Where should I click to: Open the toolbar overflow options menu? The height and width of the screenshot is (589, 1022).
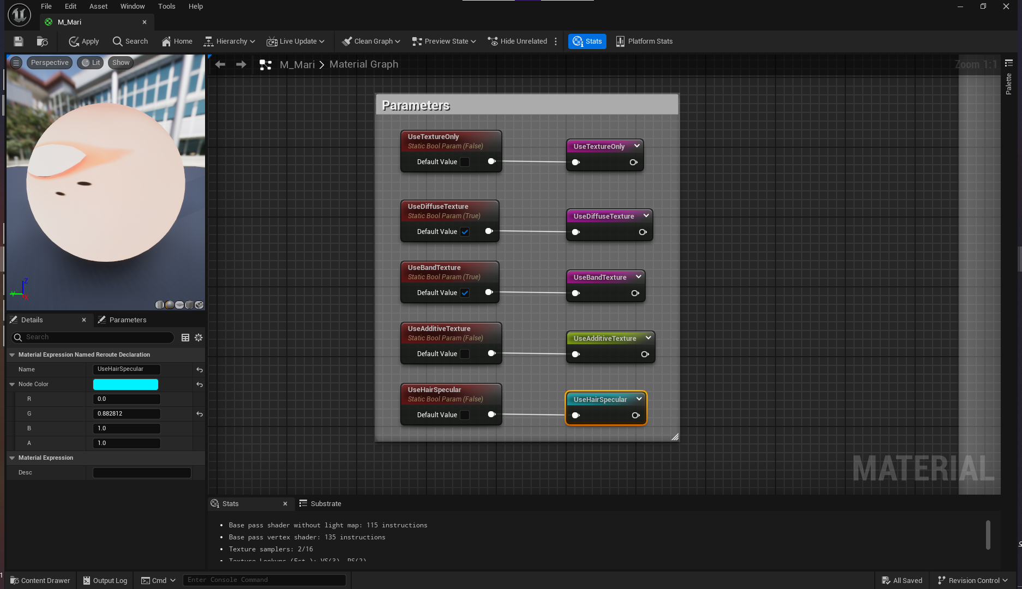tap(556, 41)
